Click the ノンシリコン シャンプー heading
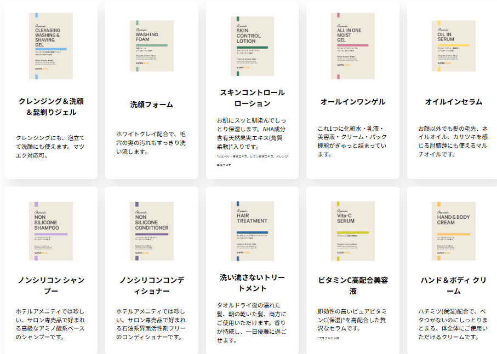The height and width of the screenshot is (354, 497). (x=51, y=286)
